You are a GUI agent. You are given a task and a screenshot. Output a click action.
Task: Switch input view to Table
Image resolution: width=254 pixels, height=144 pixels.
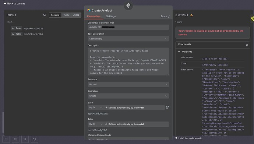pyautogui.click(x=66, y=15)
